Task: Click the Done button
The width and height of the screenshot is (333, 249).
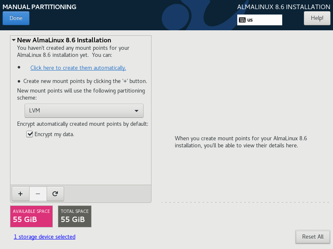Action: tap(16, 18)
